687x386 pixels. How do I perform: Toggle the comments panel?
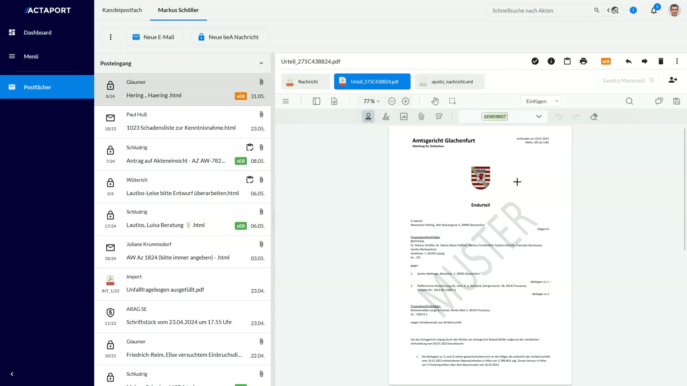coord(659,102)
